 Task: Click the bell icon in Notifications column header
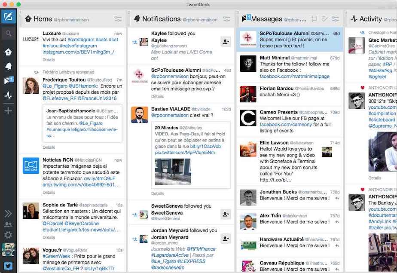pyautogui.click(x=137, y=19)
